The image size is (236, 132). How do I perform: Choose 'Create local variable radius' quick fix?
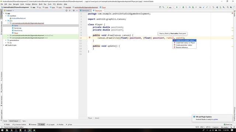(184, 40)
